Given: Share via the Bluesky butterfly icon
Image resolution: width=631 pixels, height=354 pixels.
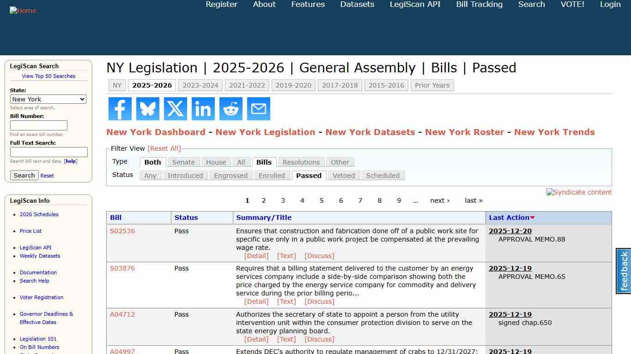Looking at the screenshot, I should [x=147, y=109].
